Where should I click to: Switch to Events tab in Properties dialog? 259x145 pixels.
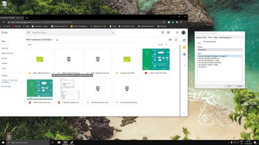(x=216, y=37)
